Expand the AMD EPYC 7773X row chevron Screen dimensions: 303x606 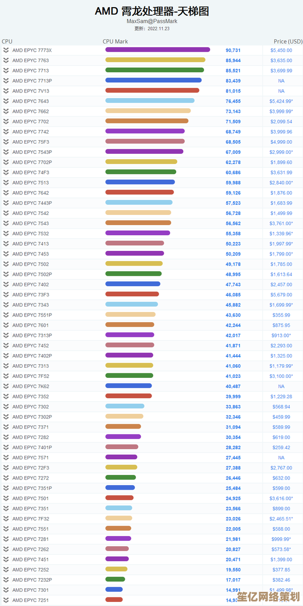point(6,50)
